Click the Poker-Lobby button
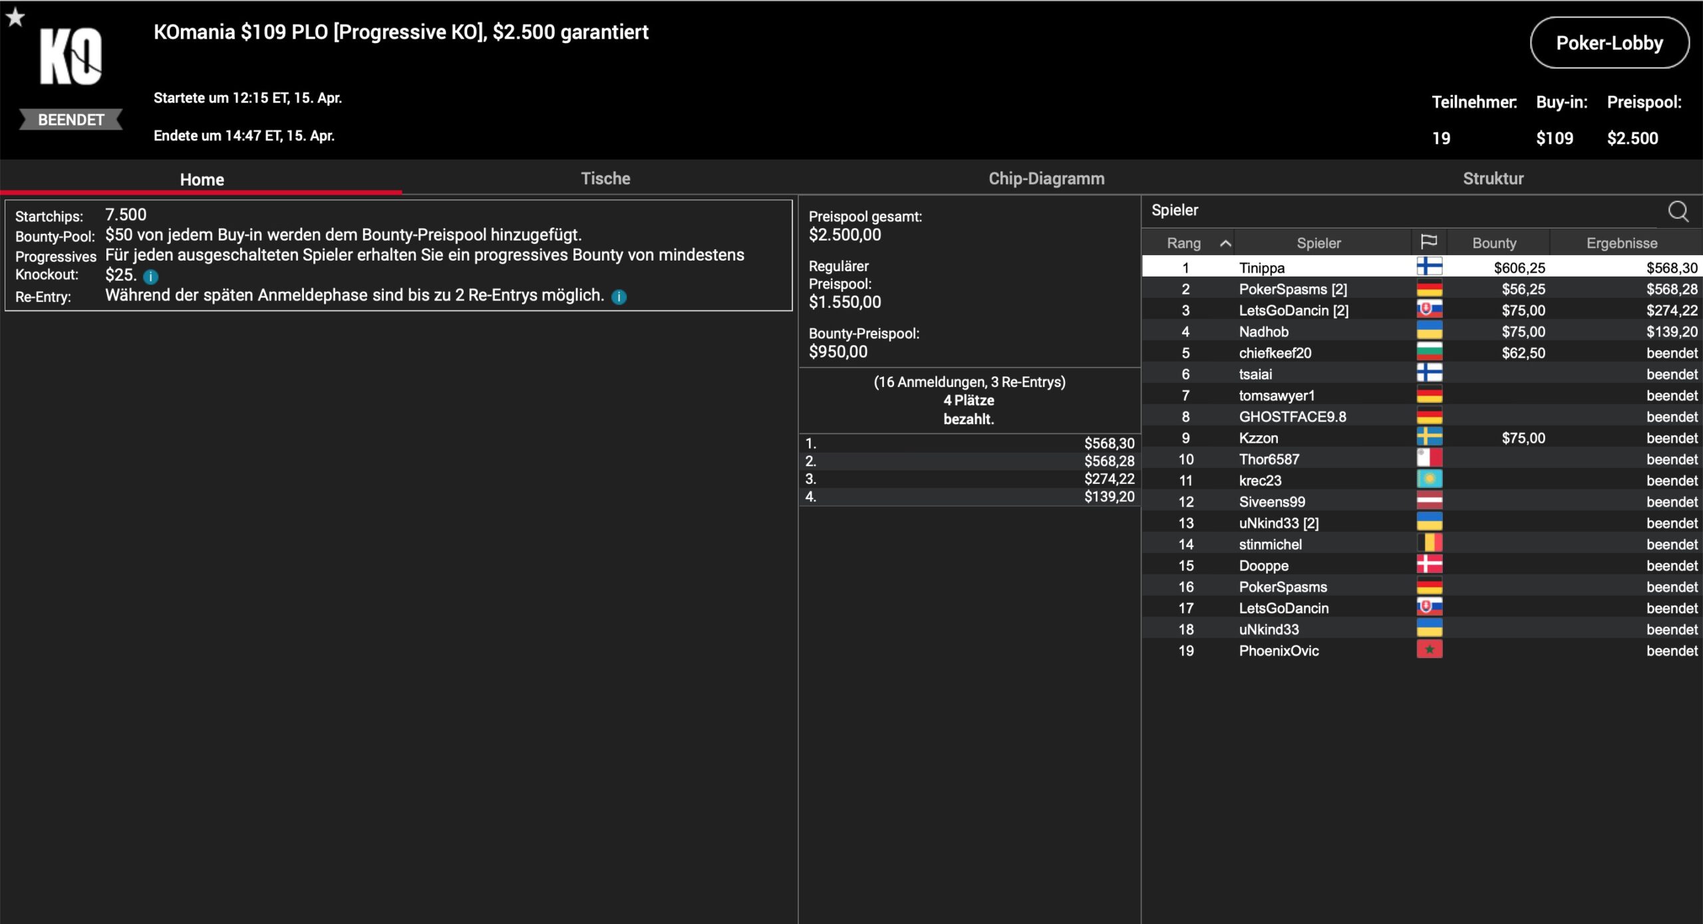 click(x=1609, y=43)
